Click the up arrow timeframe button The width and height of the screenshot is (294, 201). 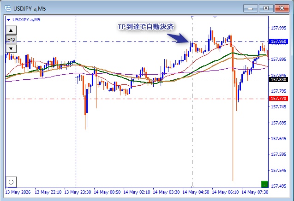click(x=11, y=30)
